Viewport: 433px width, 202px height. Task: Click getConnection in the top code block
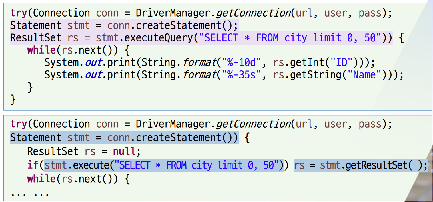coord(253,13)
